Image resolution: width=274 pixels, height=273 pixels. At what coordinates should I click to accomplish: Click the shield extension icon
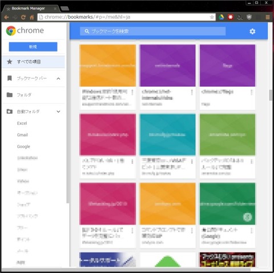coord(249,17)
